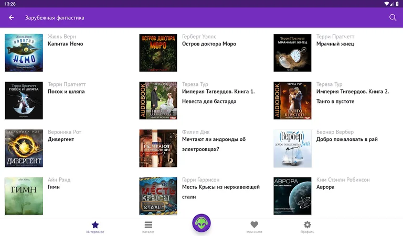This screenshot has width=403, height=236.
Task: Tap the 13:28 clock
Action: pos(10,4)
